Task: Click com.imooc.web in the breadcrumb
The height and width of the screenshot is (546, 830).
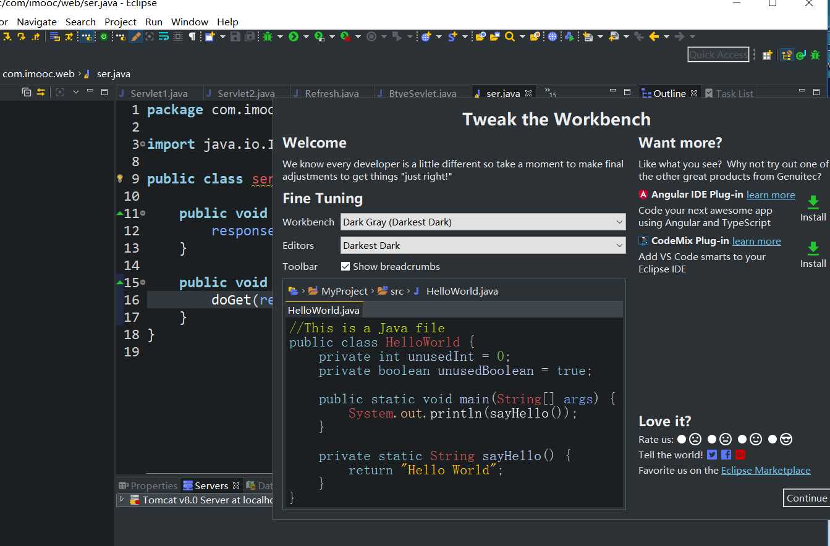Action: (38, 73)
